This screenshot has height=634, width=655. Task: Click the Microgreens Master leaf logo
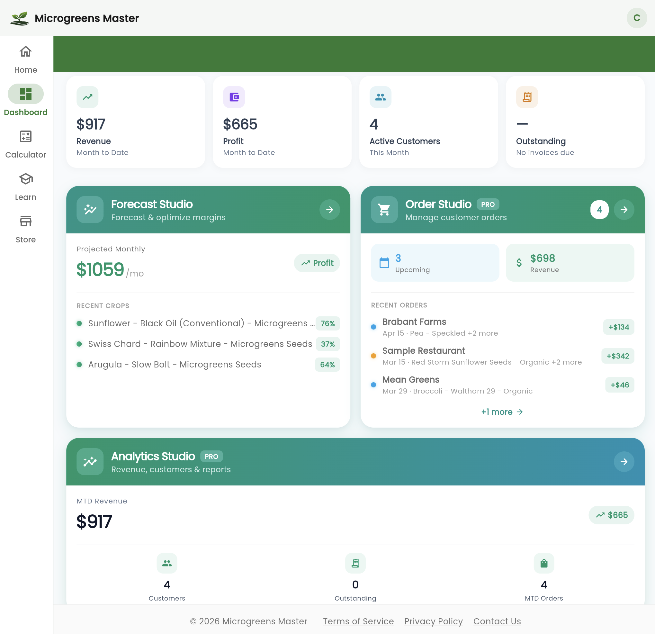(x=19, y=18)
